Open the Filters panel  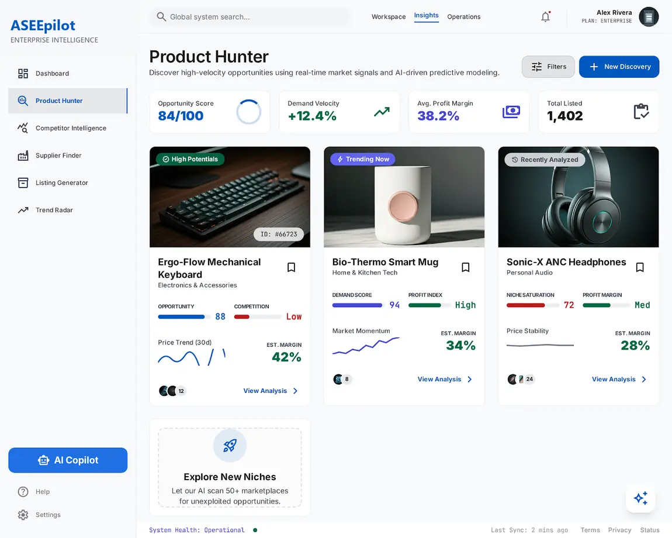(548, 67)
